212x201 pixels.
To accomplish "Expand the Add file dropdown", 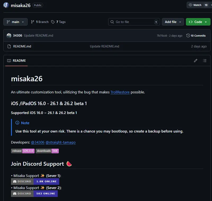I will 173,22.
